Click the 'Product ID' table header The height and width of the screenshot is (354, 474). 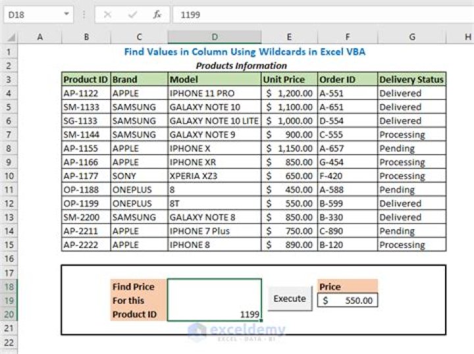(86, 80)
